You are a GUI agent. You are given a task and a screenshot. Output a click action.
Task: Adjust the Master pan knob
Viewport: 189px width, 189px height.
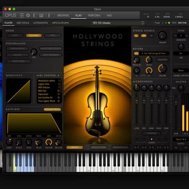(x=181, y=88)
